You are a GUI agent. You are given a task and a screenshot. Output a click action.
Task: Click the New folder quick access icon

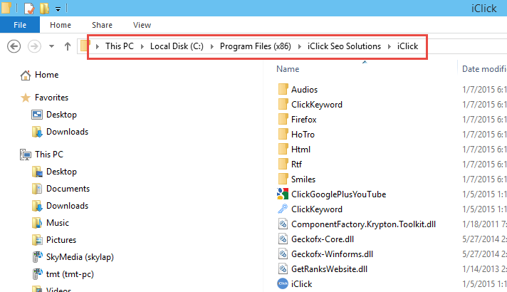44,8
